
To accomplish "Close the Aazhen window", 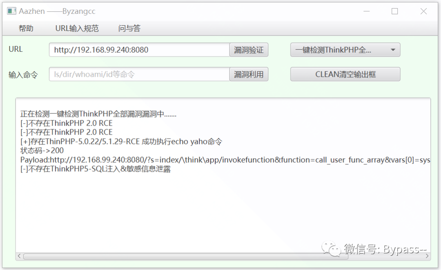I will pyautogui.click(x=423, y=11).
